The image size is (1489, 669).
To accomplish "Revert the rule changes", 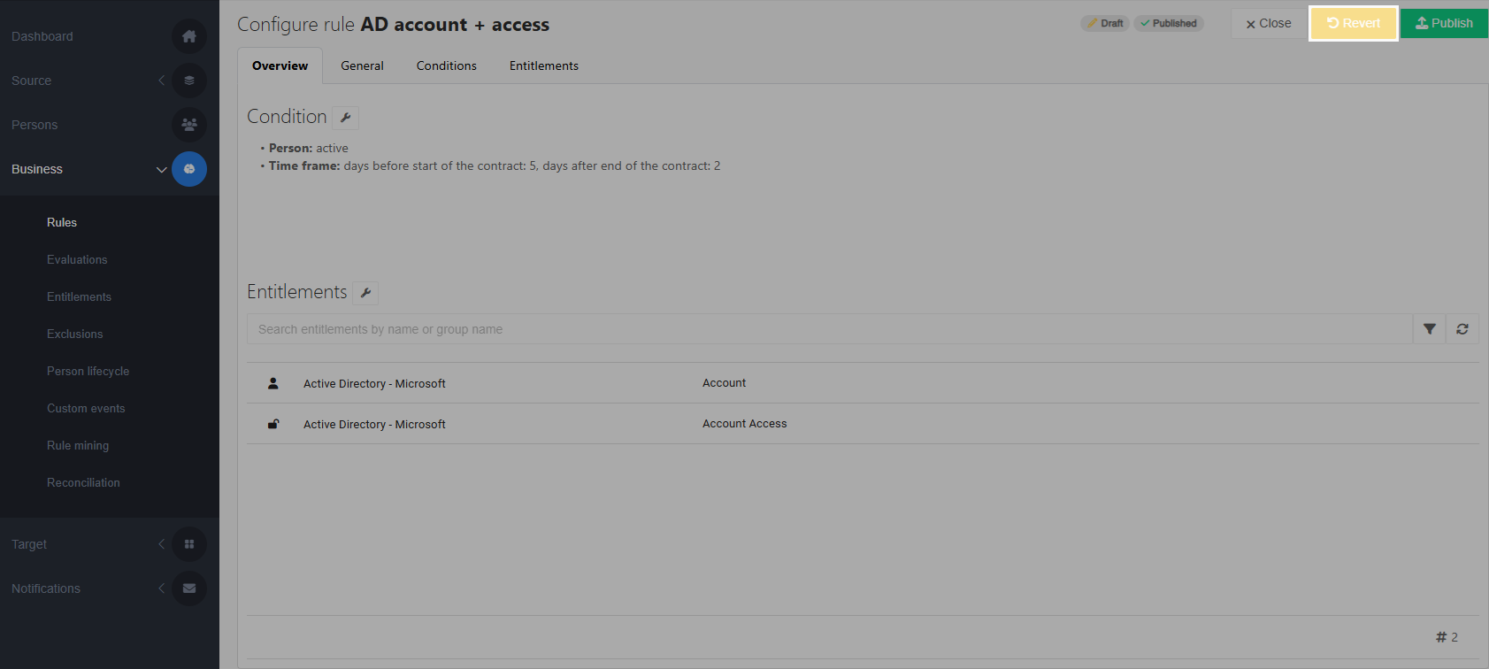I will pyautogui.click(x=1354, y=24).
